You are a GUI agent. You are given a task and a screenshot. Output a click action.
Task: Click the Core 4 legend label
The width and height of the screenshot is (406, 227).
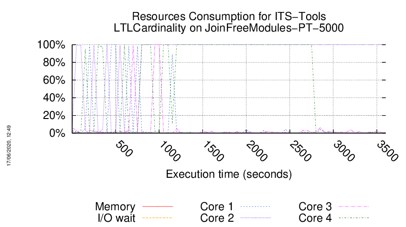(x=315, y=218)
